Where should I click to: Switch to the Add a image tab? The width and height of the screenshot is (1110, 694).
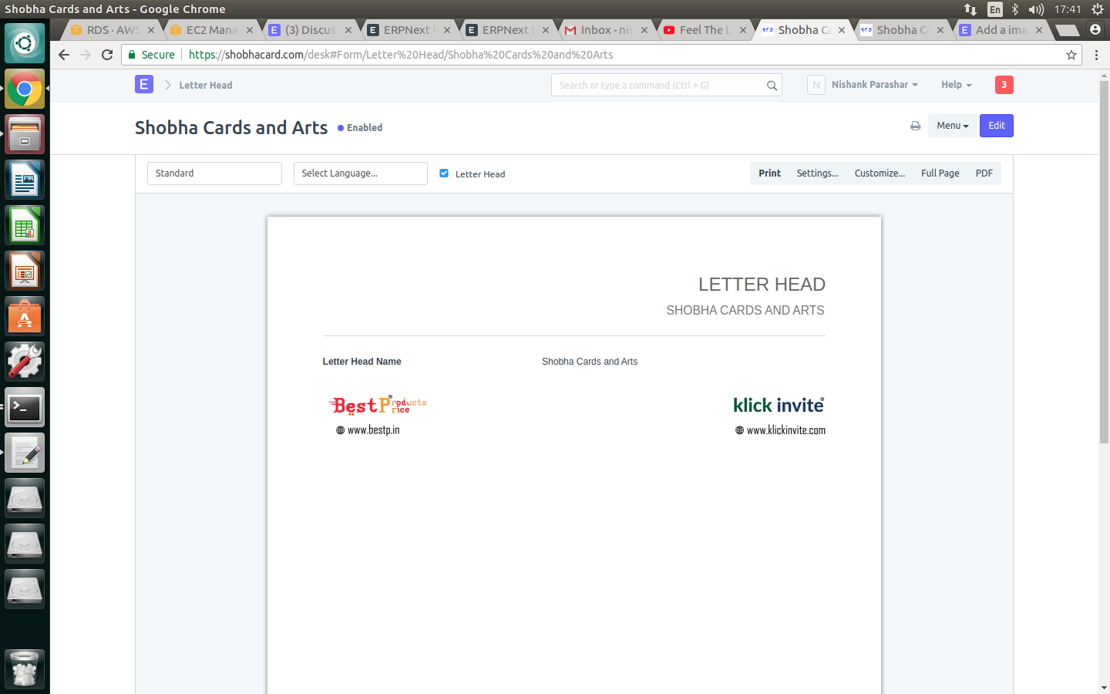pos(1001,30)
